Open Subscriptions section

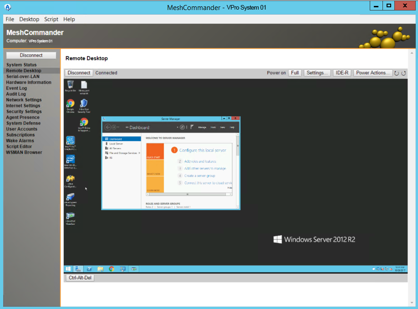(x=20, y=135)
